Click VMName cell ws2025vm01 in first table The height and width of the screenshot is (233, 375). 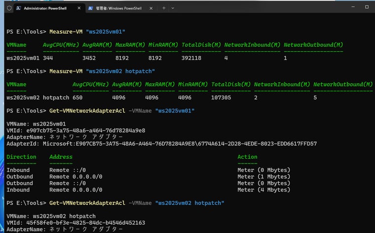click(23, 58)
